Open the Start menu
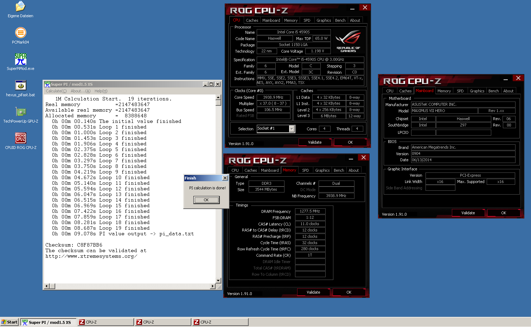This screenshot has width=531, height=327. (9, 322)
